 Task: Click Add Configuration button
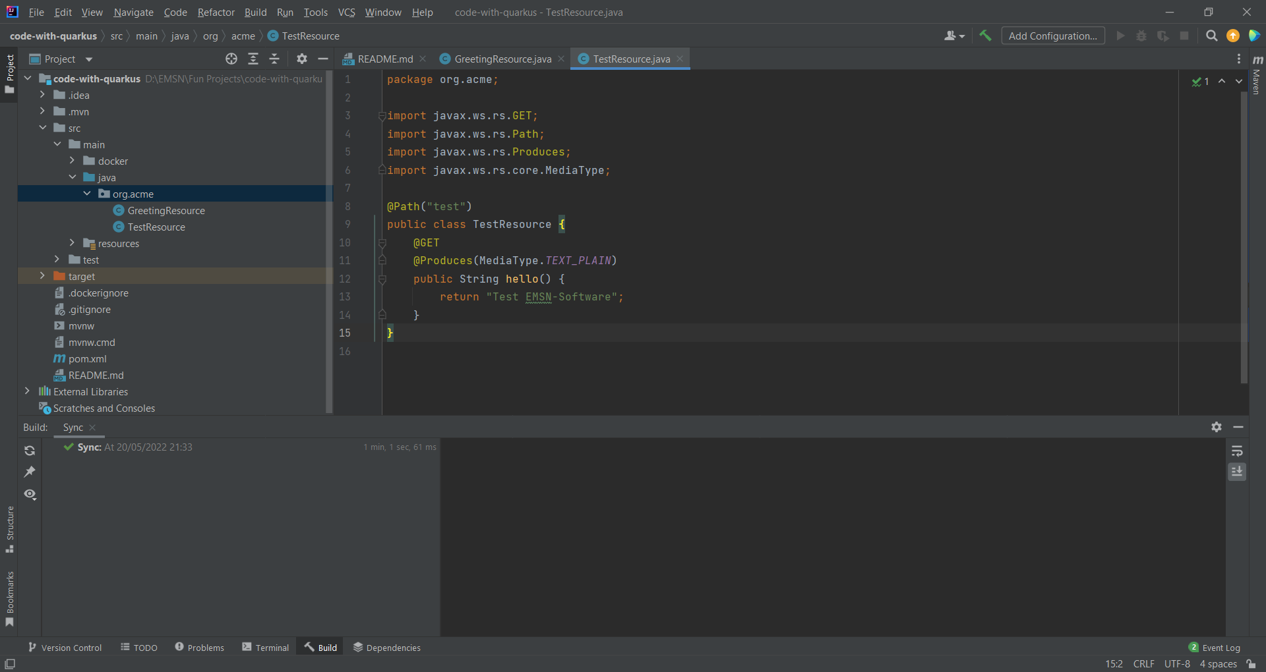point(1053,36)
